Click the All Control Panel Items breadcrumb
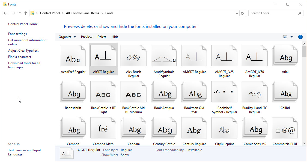The width and height of the screenshot is (307, 162). point(82,13)
